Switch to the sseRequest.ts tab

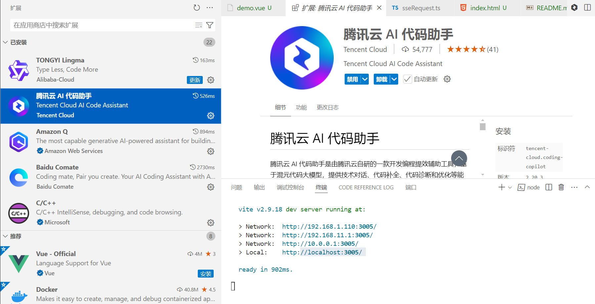point(420,8)
